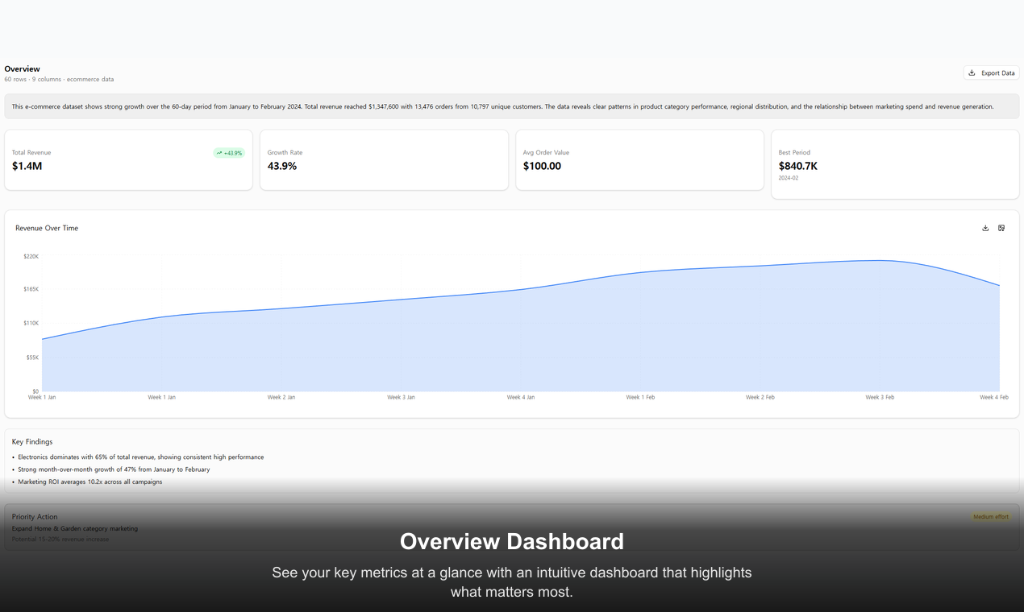
Task: Click the download icon inside Export Data button
Action: [972, 72]
